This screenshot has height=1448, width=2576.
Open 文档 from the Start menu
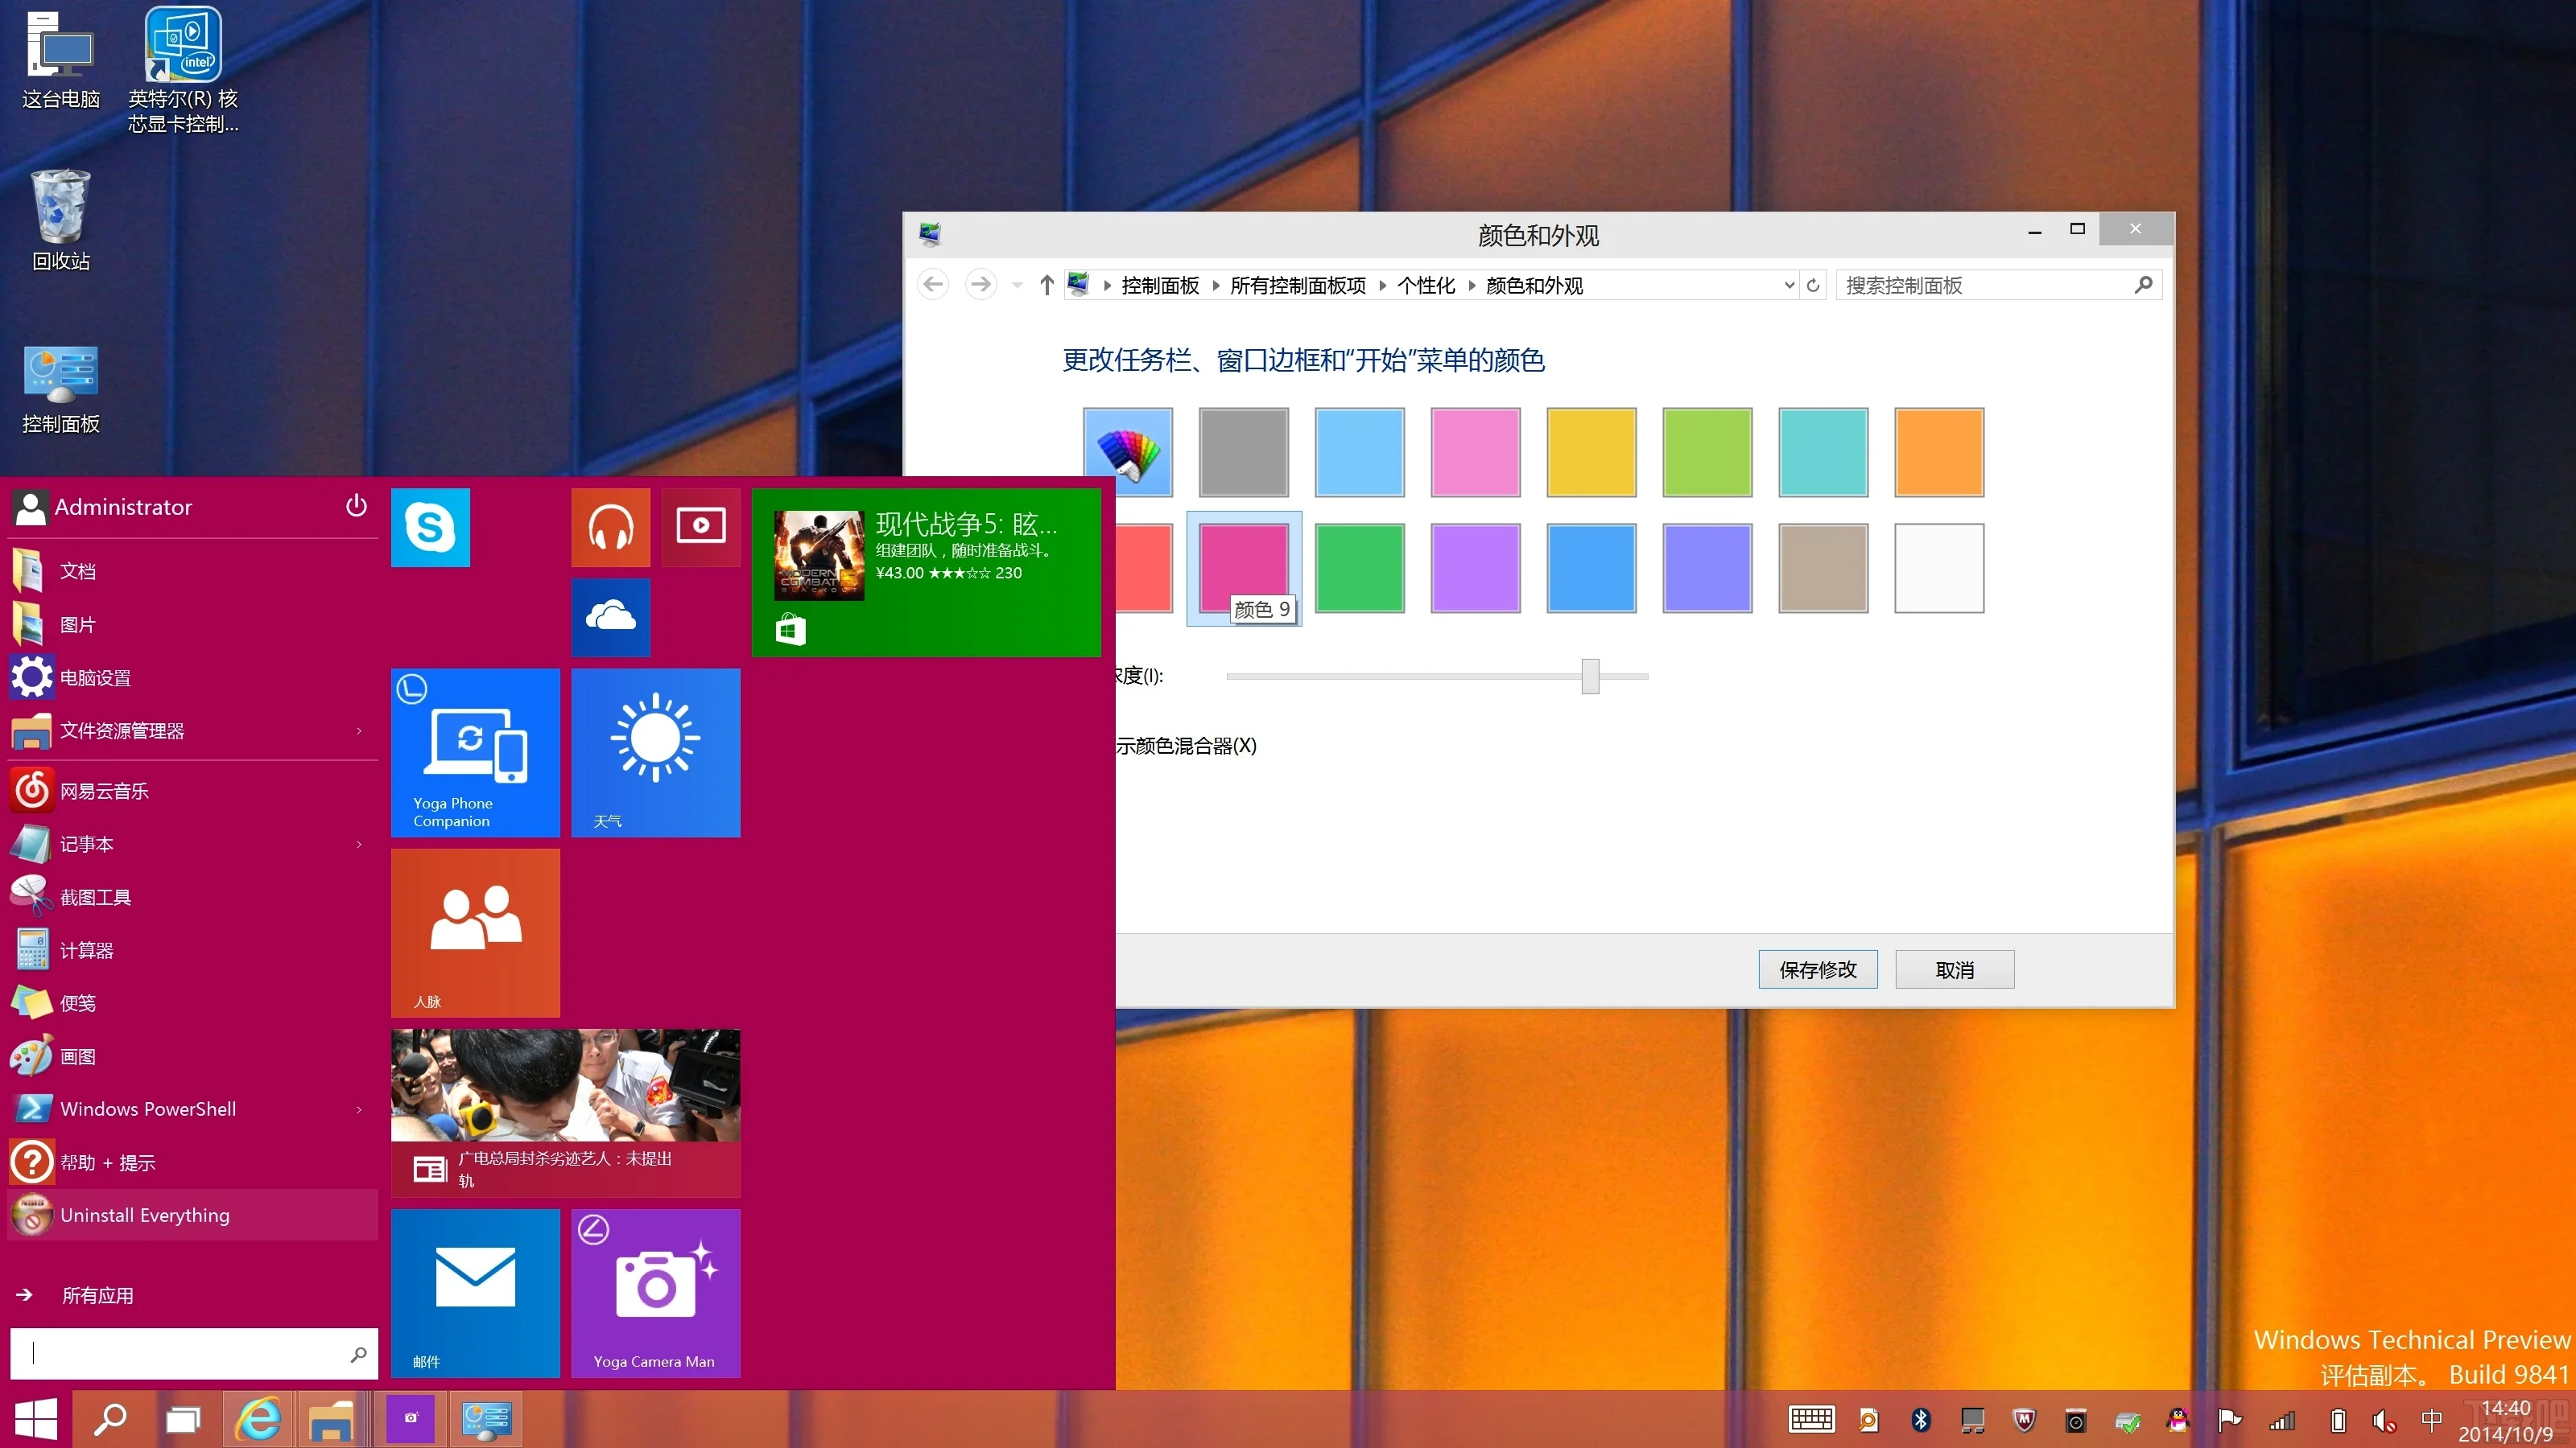192,570
